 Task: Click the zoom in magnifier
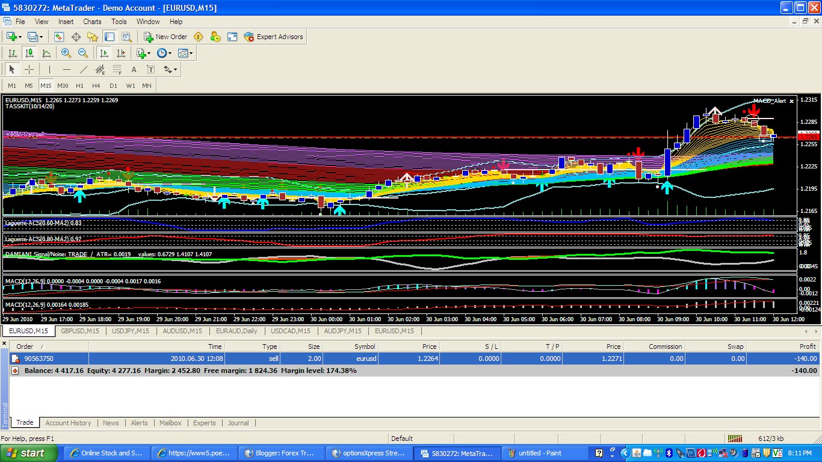point(66,53)
